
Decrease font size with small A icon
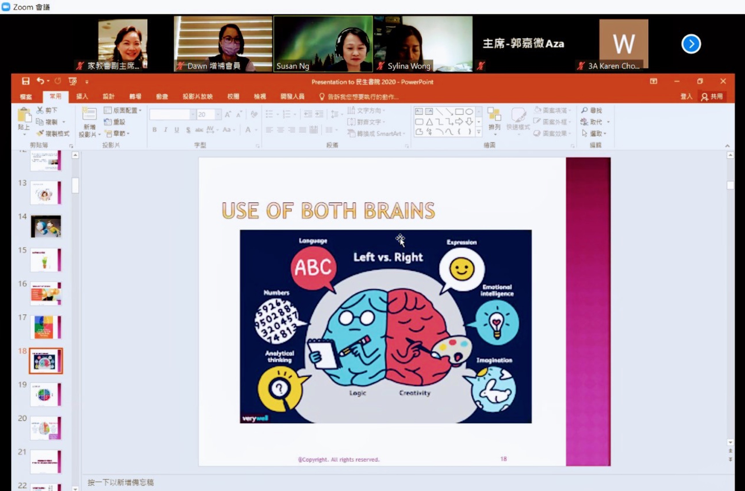239,114
